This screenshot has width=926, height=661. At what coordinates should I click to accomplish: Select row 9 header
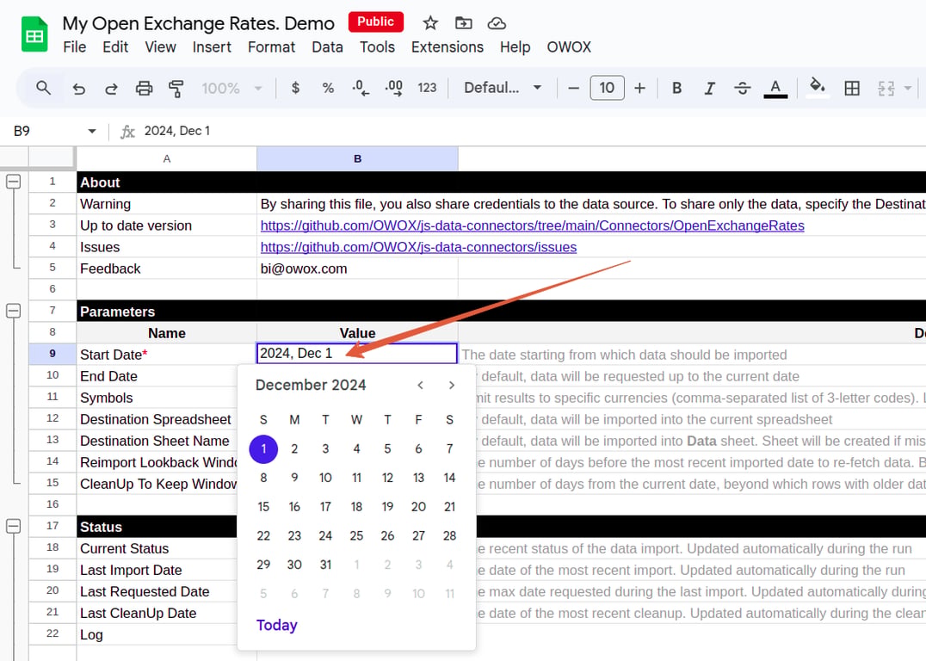52,354
